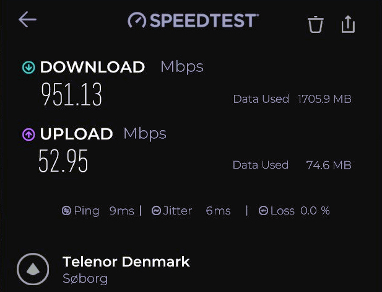382x292 pixels.
Task: Click the ping icon
Action: click(x=66, y=211)
